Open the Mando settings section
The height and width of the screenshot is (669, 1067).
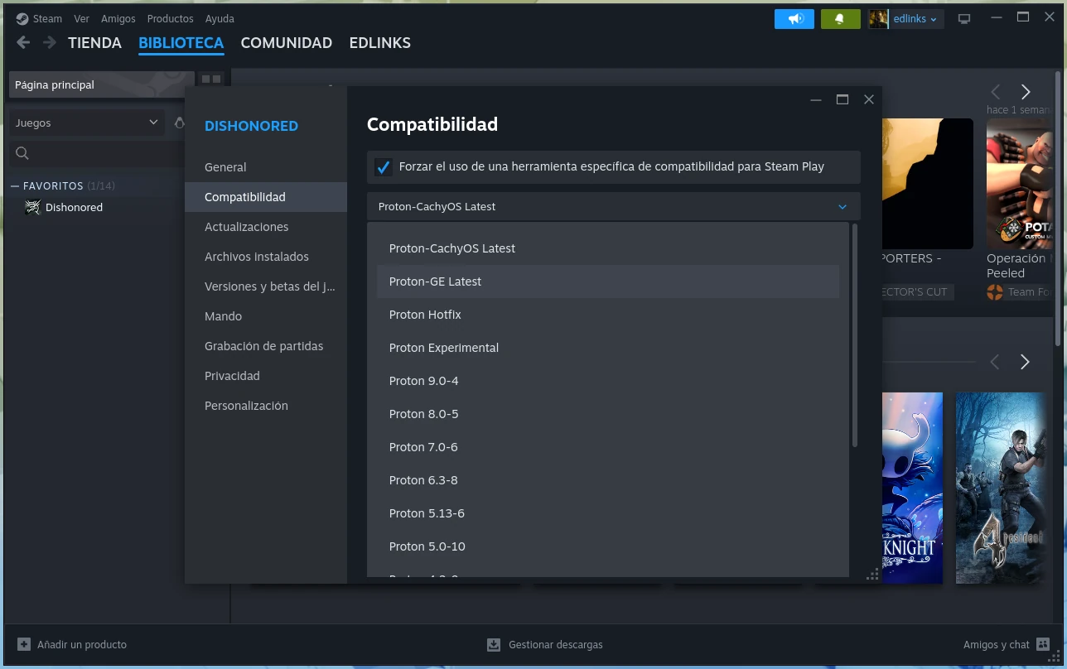tap(266, 316)
